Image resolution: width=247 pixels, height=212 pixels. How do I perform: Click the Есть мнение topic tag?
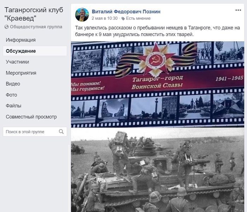pos(138,18)
